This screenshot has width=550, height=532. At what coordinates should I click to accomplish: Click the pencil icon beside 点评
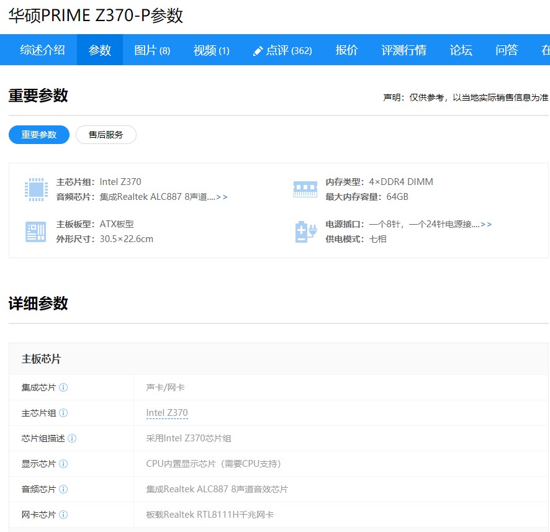(258, 51)
